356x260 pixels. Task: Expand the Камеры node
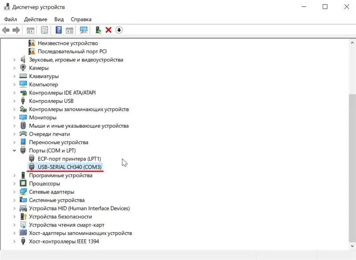(14, 68)
